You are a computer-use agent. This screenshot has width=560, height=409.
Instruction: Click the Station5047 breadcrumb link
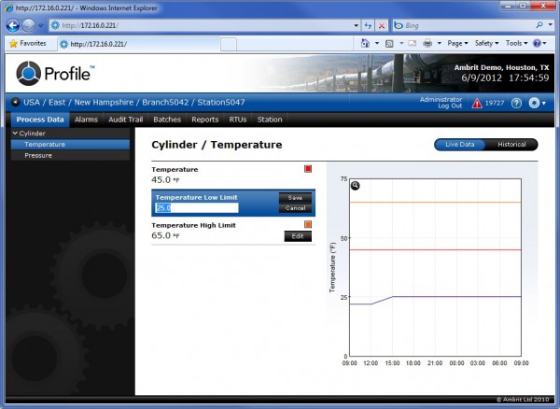tap(221, 103)
